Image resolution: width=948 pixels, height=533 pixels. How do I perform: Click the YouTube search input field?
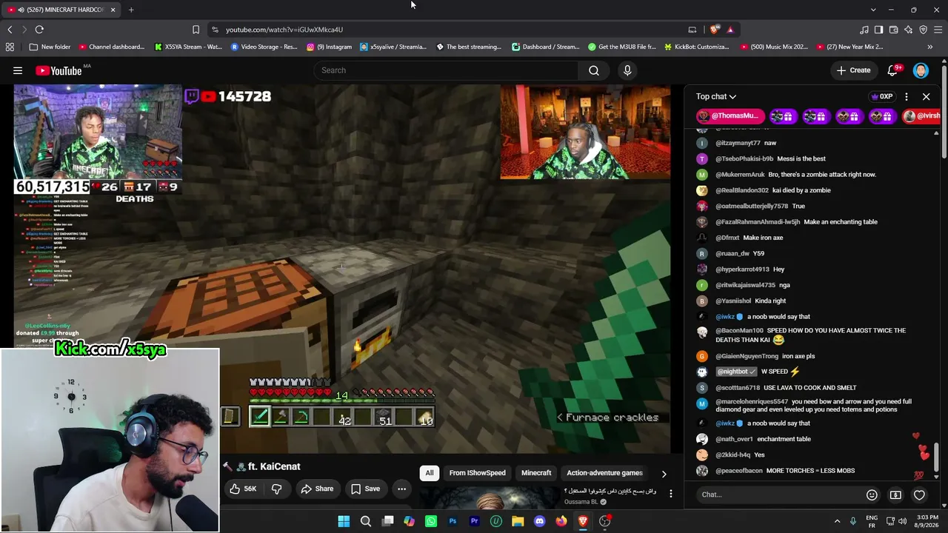[447, 70]
